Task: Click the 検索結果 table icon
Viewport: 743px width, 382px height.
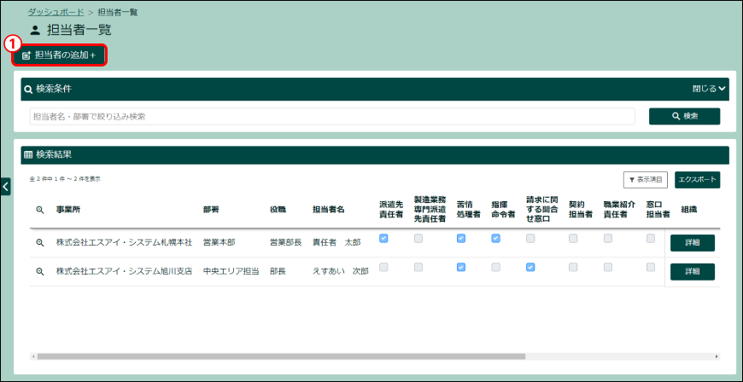Action: click(28, 154)
